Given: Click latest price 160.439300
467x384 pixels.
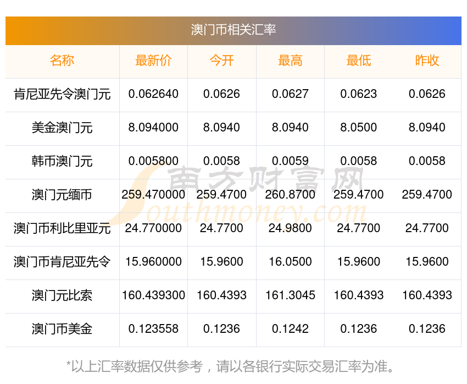Looking at the screenshot, I should 153,295.
